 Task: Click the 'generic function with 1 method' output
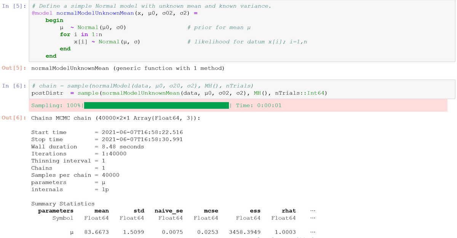pyautogui.click(x=169, y=68)
